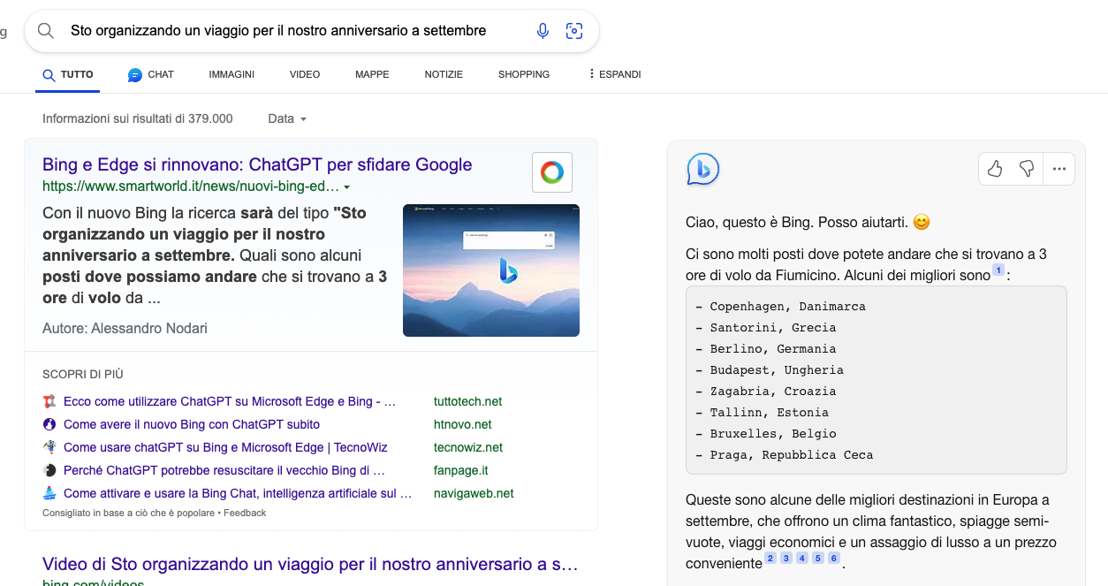1108x586 pixels.
Task: Click 'Budapest, Ungheria' in the list
Action: [x=777, y=370]
